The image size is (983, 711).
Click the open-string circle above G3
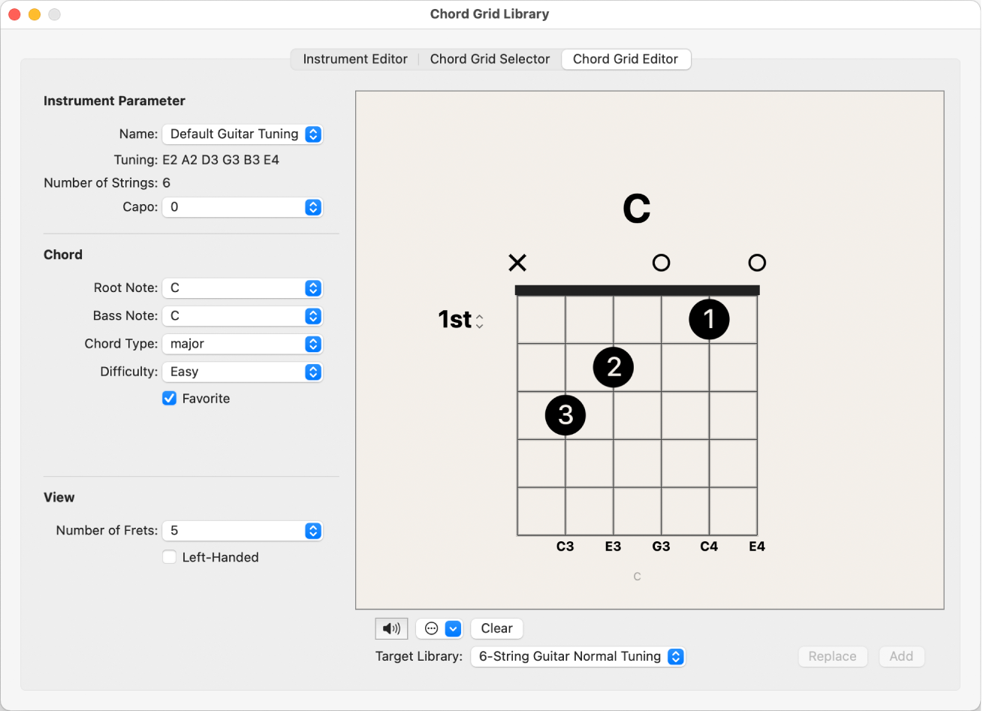[661, 263]
